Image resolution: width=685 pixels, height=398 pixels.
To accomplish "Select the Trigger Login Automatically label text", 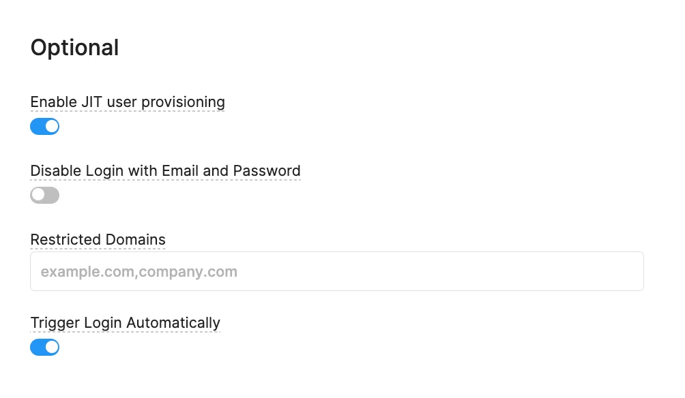I will click(x=125, y=322).
